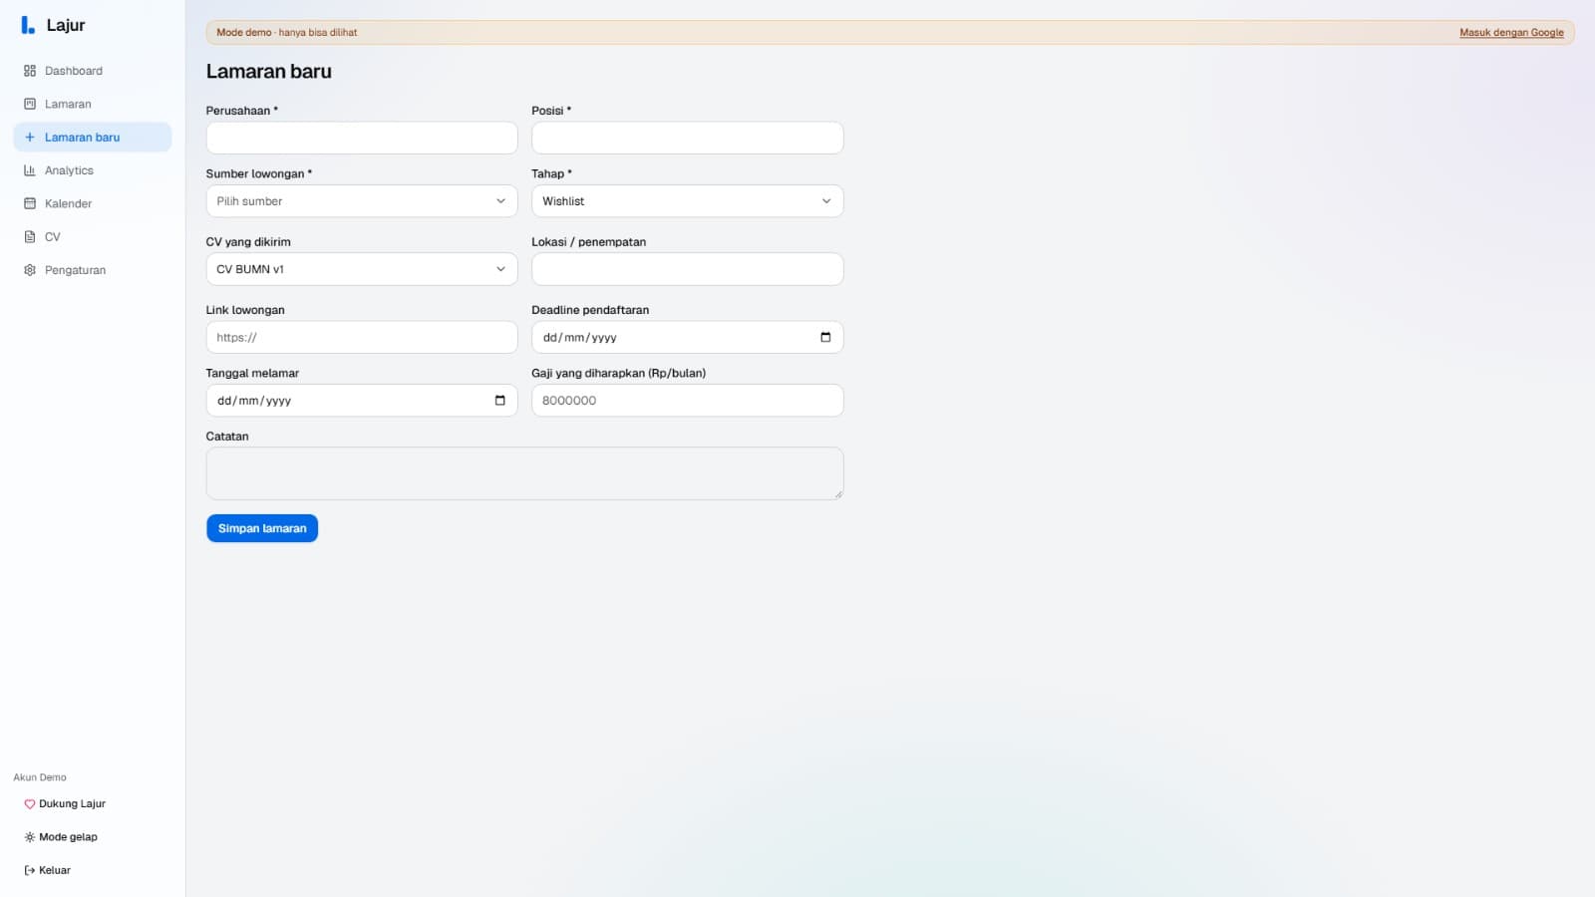Image resolution: width=1595 pixels, height=897 pixels.
Task: Focus the Perusahaan input field
Action: pyautogui.click(x=362, y=138)
